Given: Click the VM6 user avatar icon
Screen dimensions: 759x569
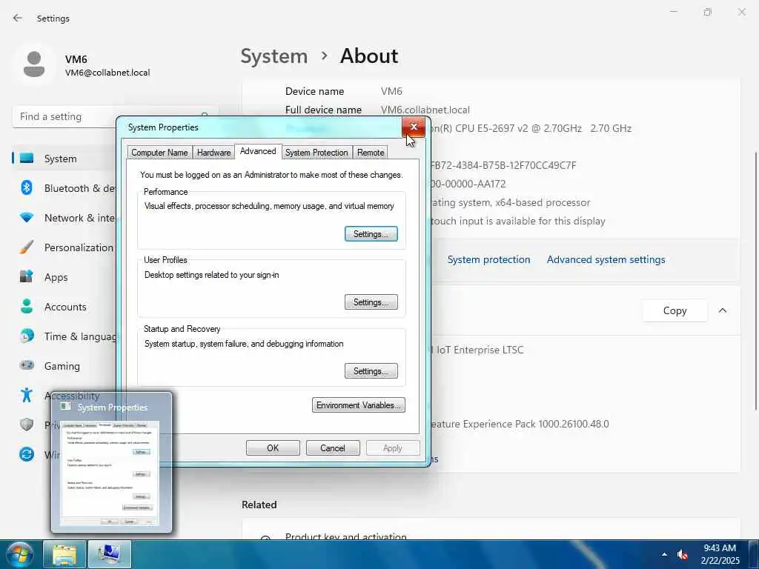Looking at the screenshot, I should (x=34, y=64).
